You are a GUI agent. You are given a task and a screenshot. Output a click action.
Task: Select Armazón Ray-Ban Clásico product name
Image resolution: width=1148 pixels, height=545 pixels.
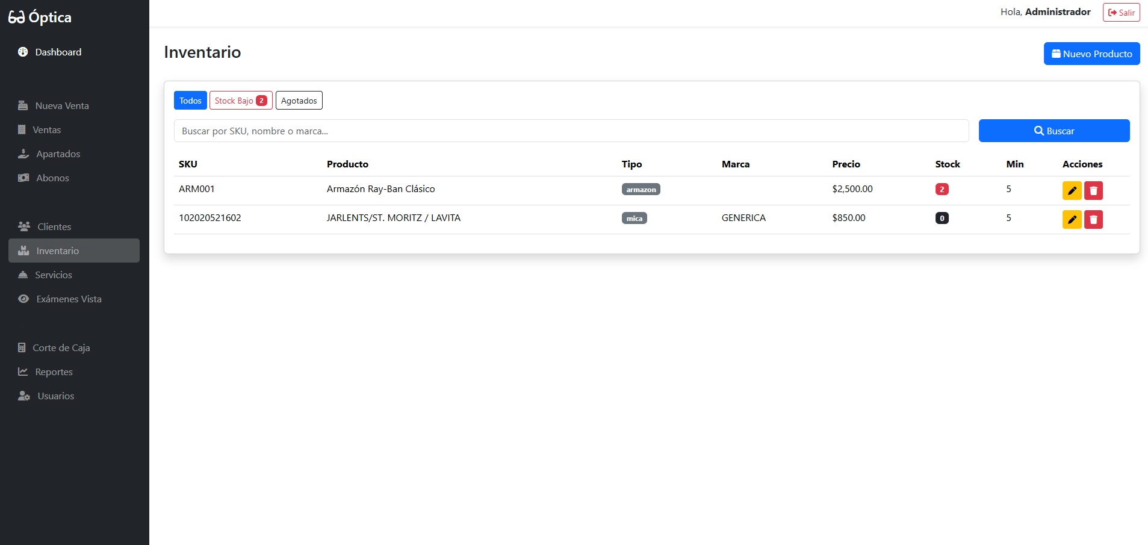(x=380, y=189)
